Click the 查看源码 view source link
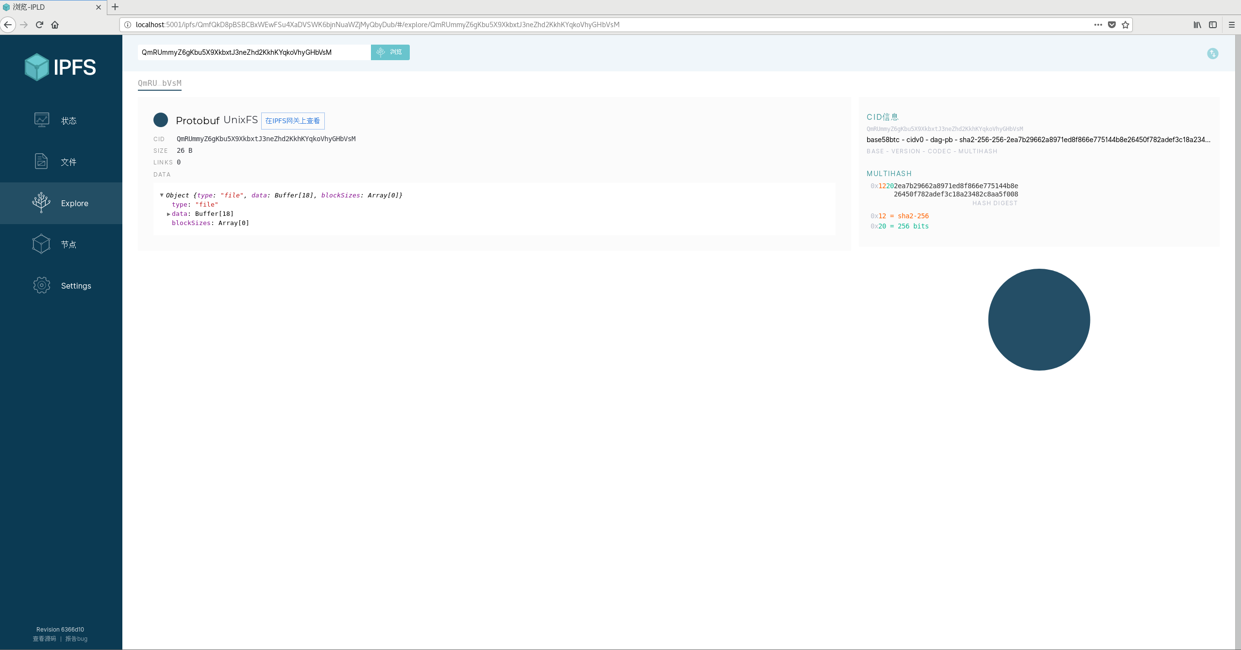Viewport: 1241px width, 650px height. pos(45,639)
